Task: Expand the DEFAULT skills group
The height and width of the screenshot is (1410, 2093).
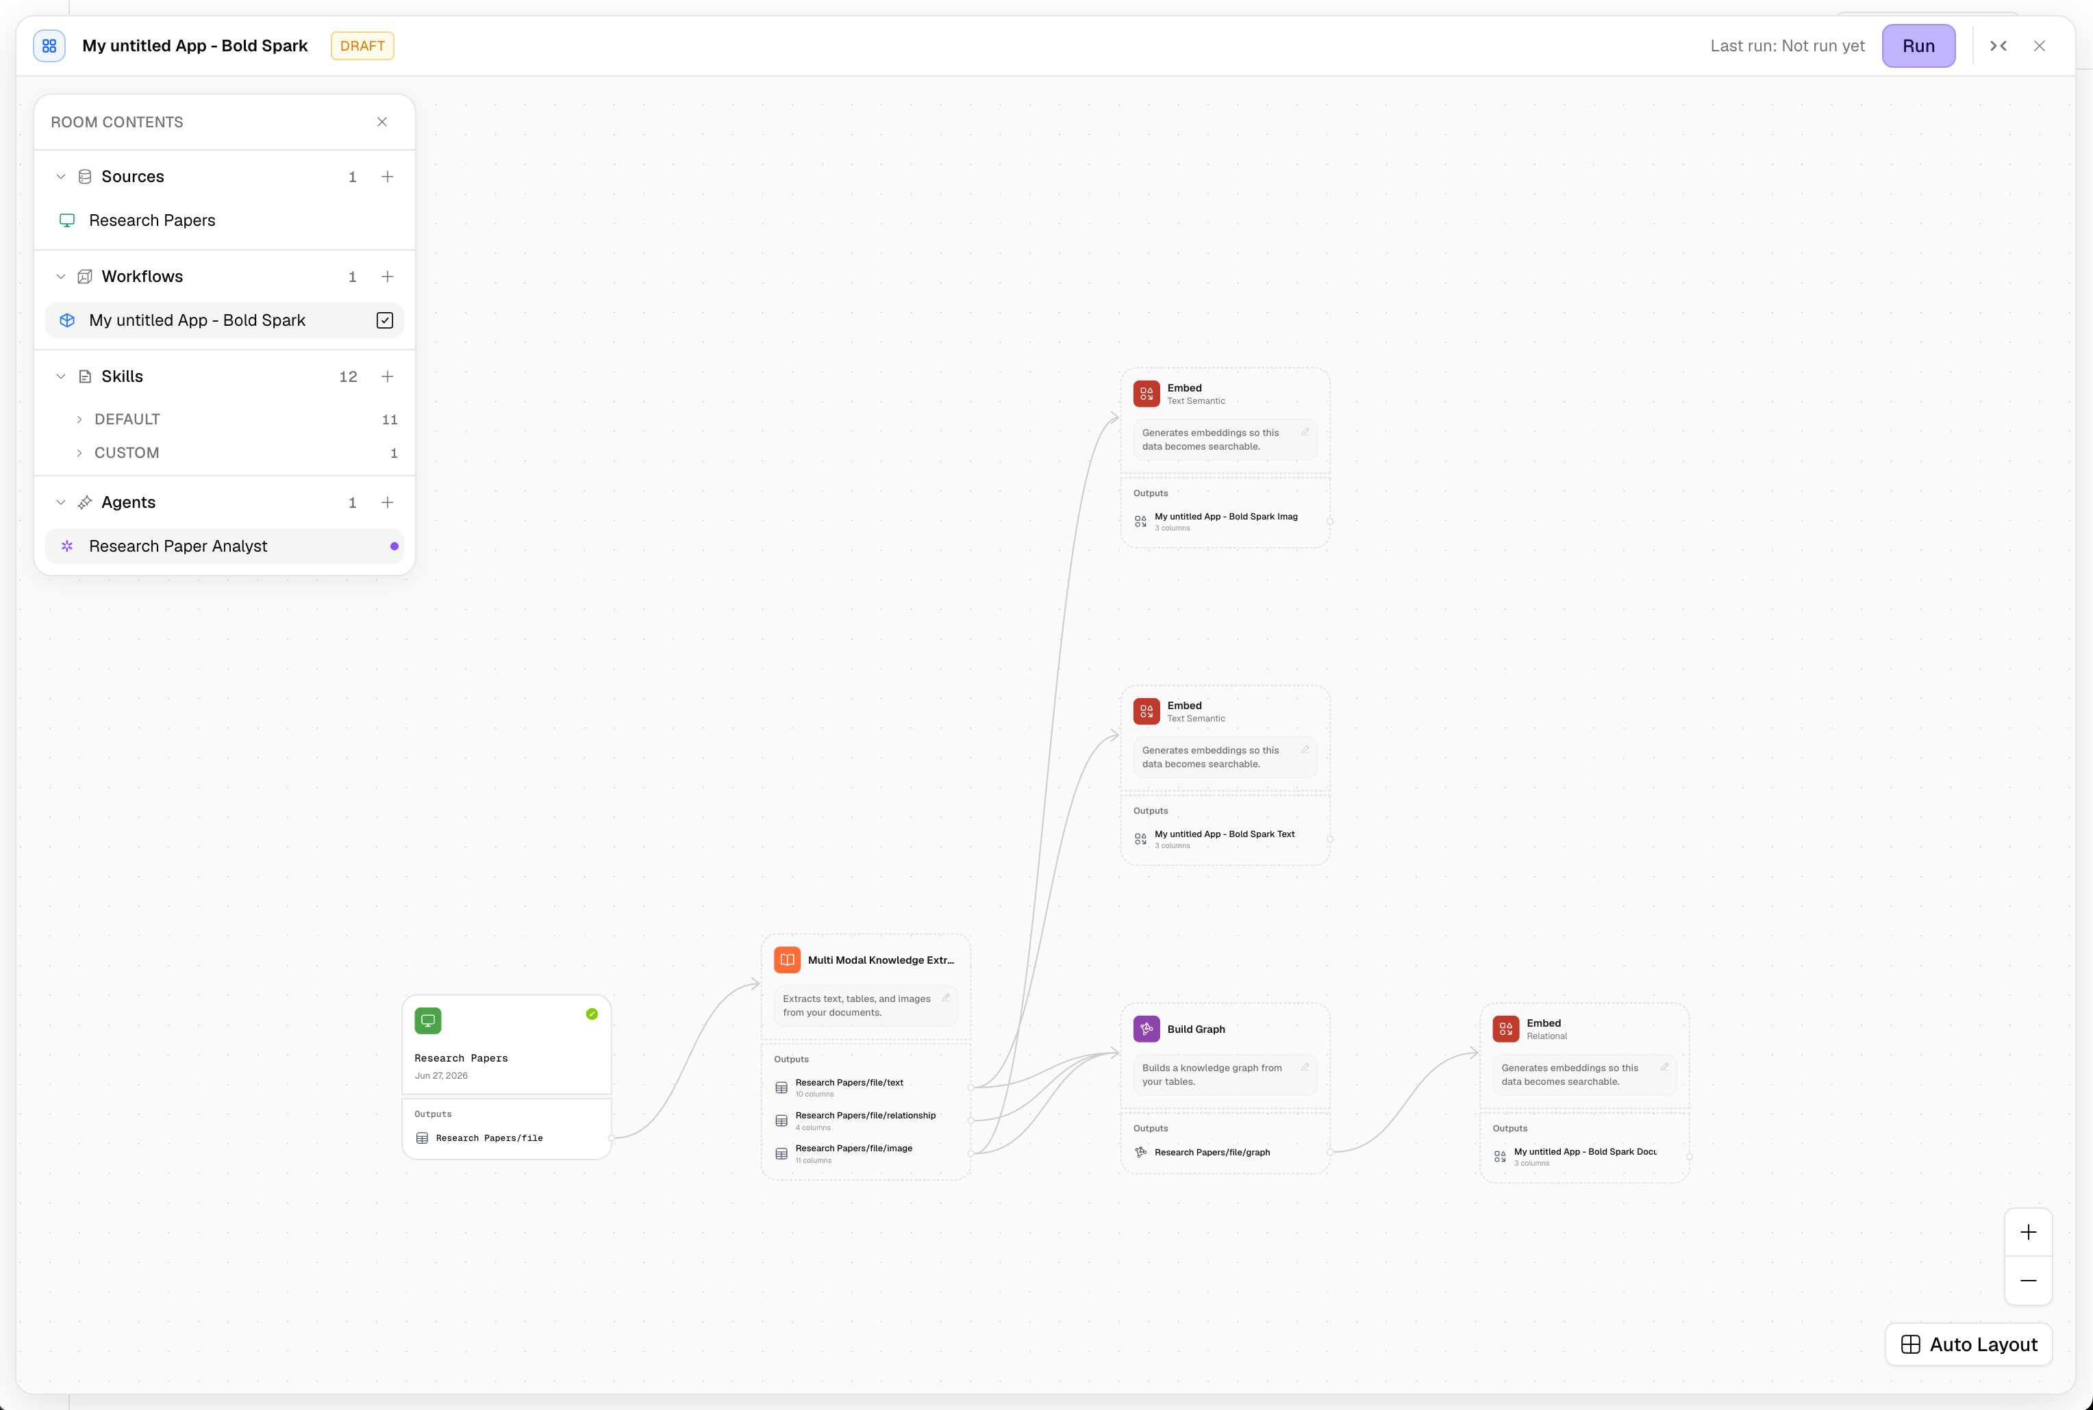Action: pyautogui.click(x=79, y=420)
